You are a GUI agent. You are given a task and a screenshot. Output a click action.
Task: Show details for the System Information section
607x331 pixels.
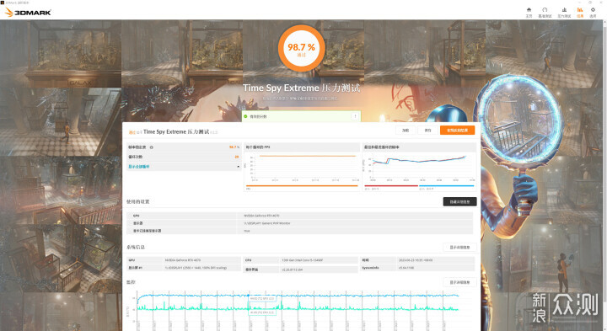coord(459,247)
